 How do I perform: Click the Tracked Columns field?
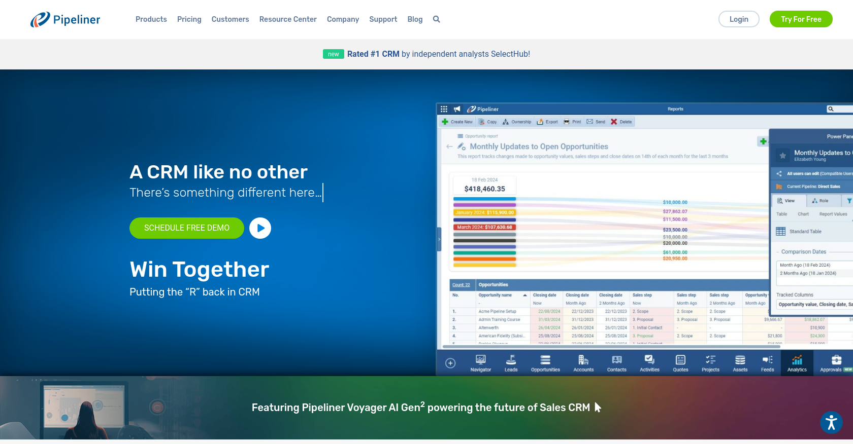click(x=815, y=305)
